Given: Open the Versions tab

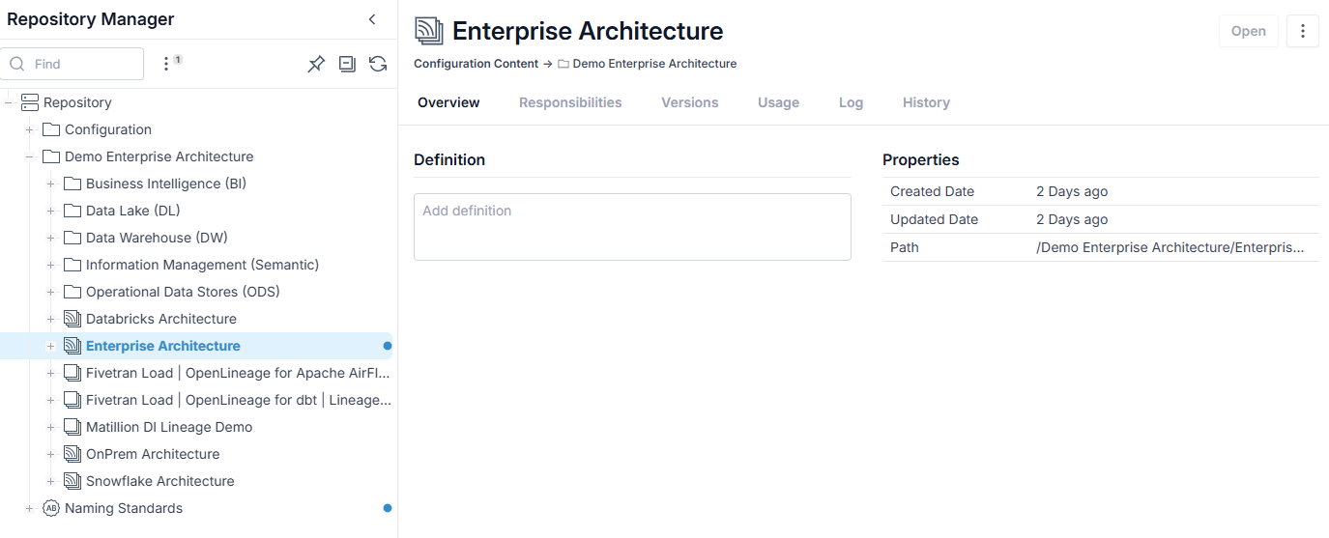Looking at the screenshot, I should [690, 102].
